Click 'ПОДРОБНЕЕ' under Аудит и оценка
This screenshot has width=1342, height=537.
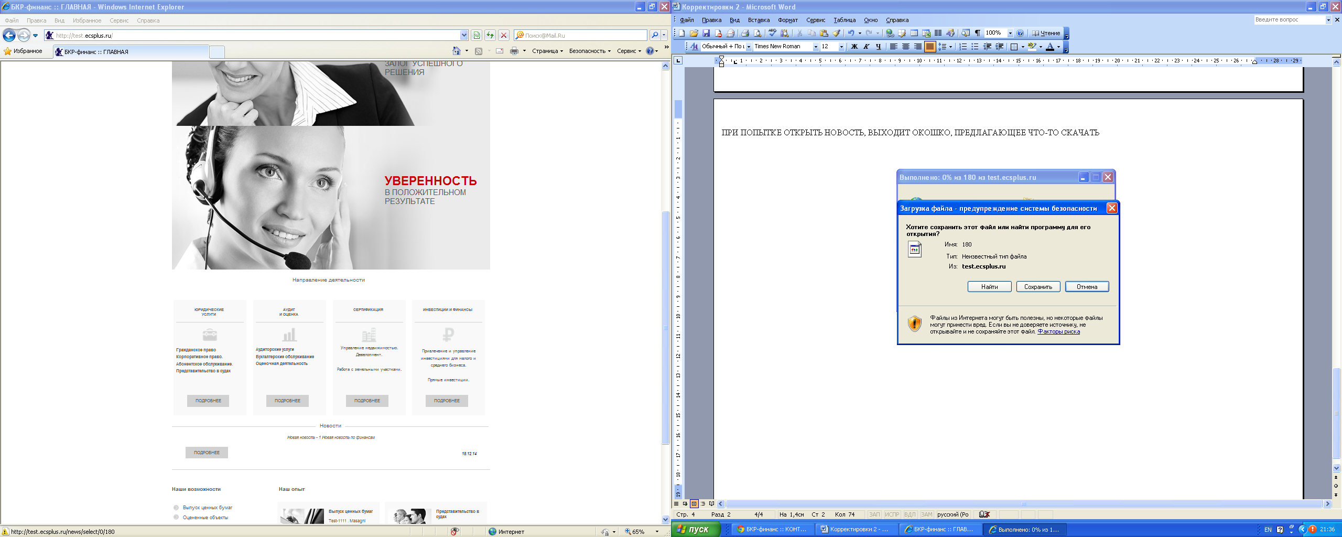click(287, 401)
